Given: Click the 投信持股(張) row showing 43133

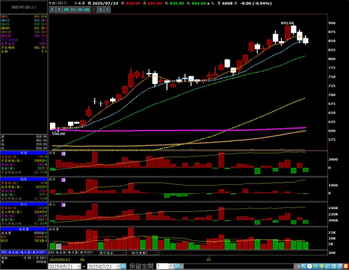Looking at the screenshot, I should 24,187.
